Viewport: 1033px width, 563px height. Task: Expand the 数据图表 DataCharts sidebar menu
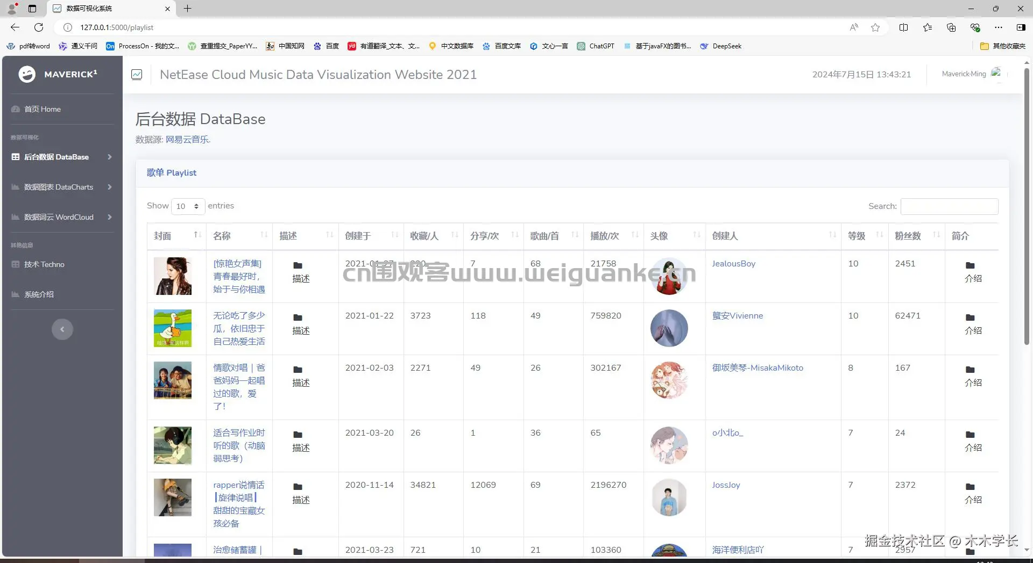point(62,187)
